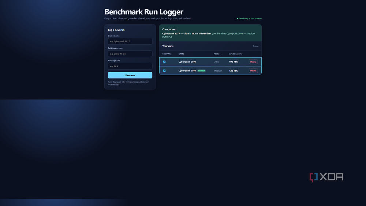Click the 'Ultra' preset cell
Image resolution: width=366 pixels, height=206 pixels.
(216, 62)
